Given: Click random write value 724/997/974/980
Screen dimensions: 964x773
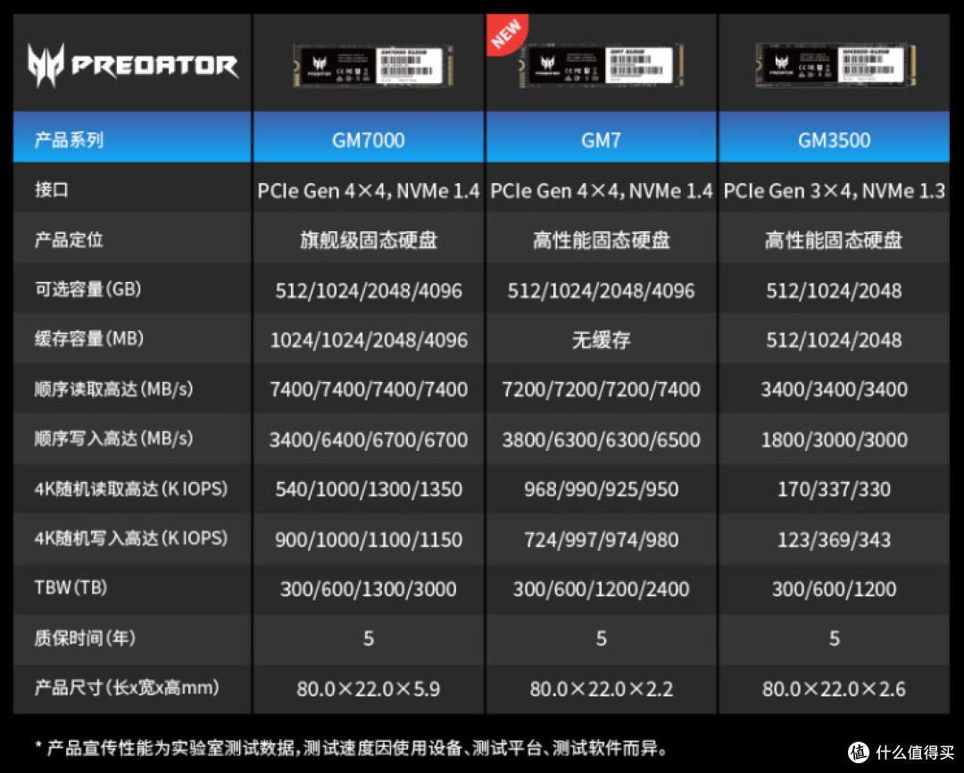Looking at the screenshot, I should [x=601, y=540].
